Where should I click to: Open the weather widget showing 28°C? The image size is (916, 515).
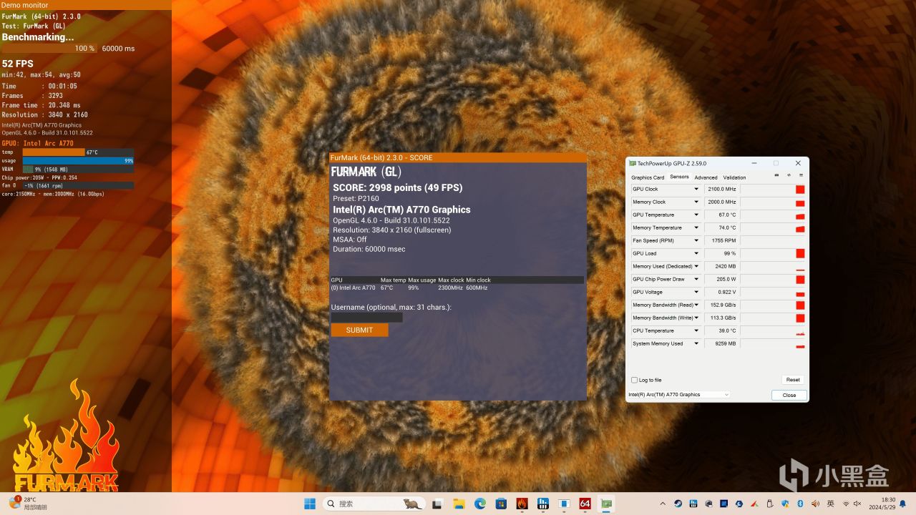coord(27,504)
